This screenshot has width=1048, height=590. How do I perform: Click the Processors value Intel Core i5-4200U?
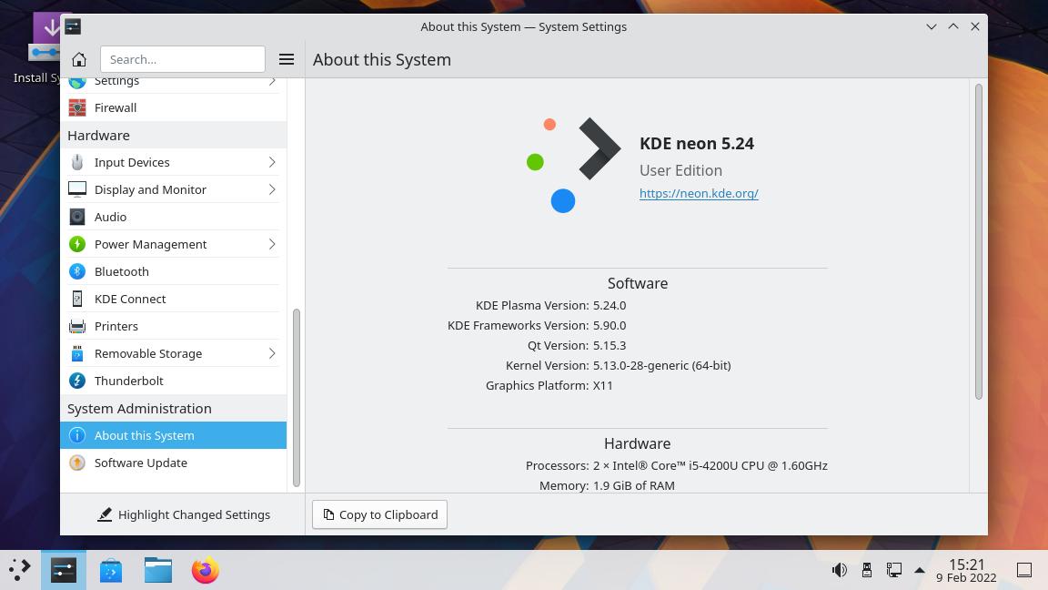pos(710,465)
